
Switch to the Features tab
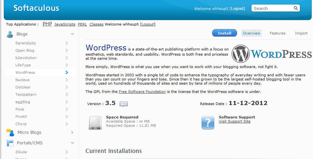coord(277,33)
